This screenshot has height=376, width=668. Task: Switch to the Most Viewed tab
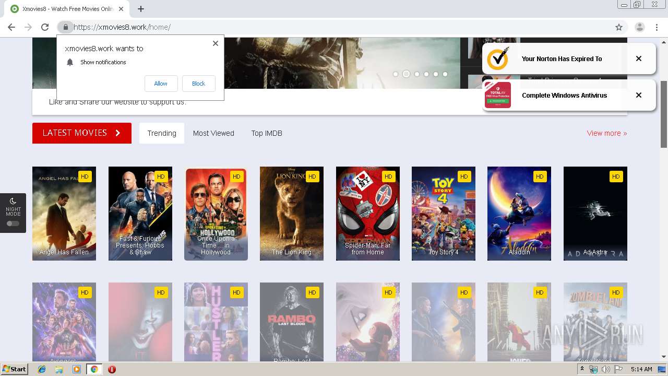click(x=213, y=133)
